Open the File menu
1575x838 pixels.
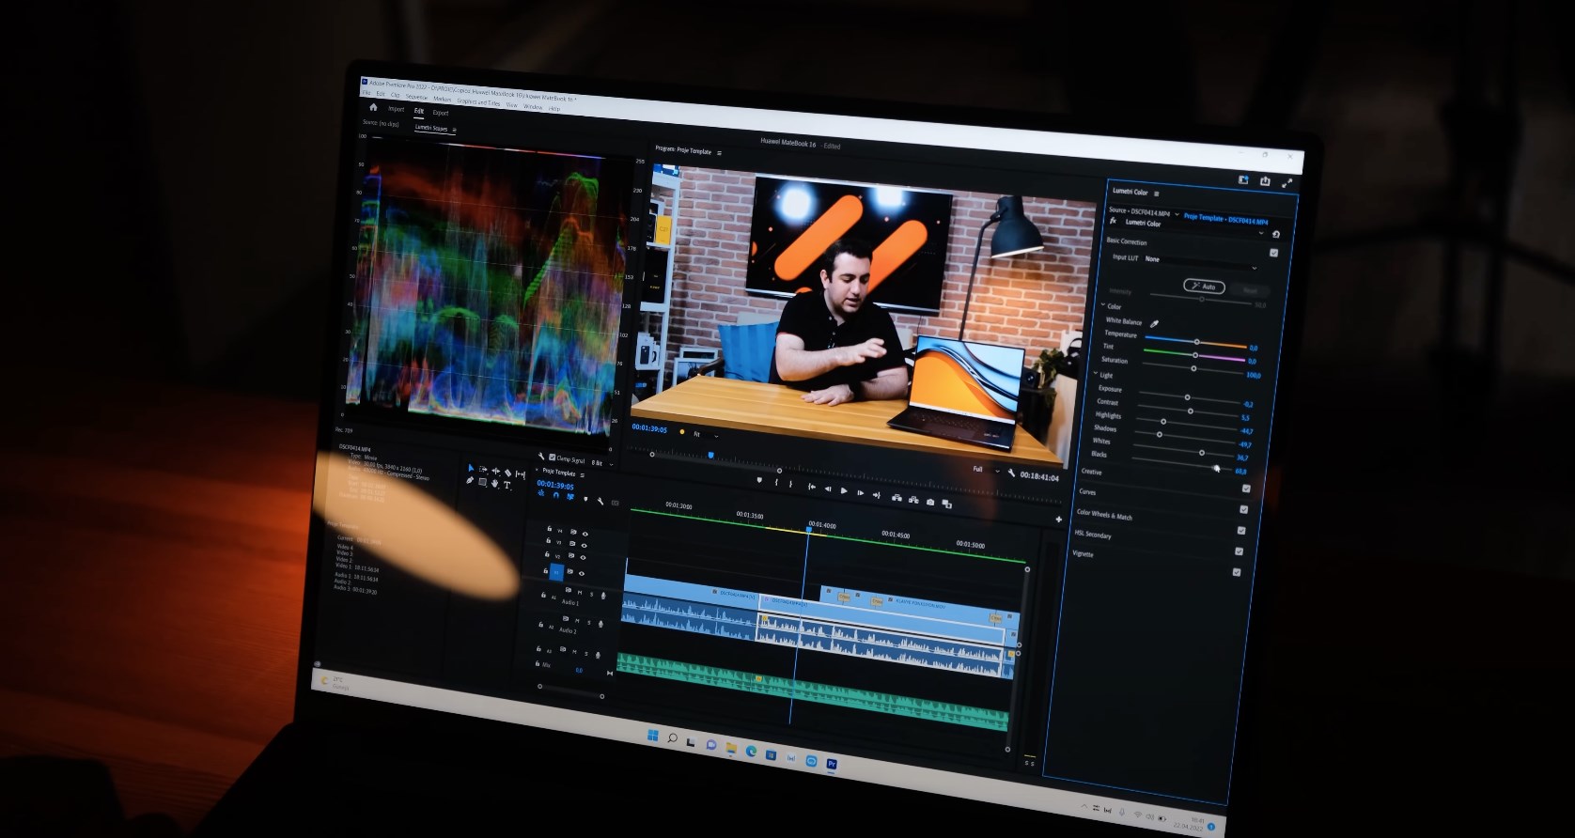366,93
